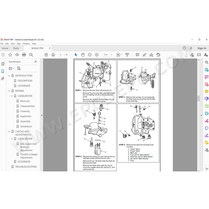Click the current page number field
This screenshot has width=209, height=209.
point(61,55)
